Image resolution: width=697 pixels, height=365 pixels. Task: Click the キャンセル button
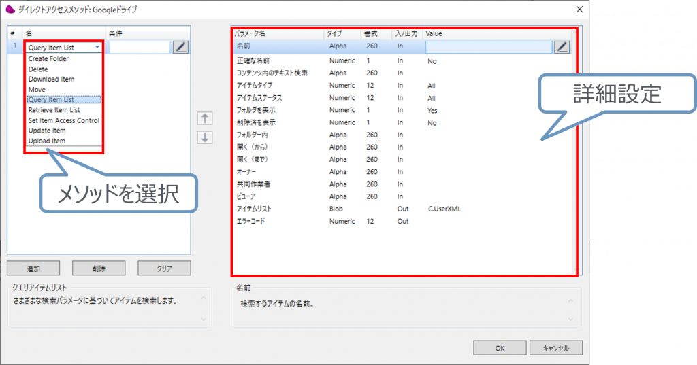(x=556, y=348)
